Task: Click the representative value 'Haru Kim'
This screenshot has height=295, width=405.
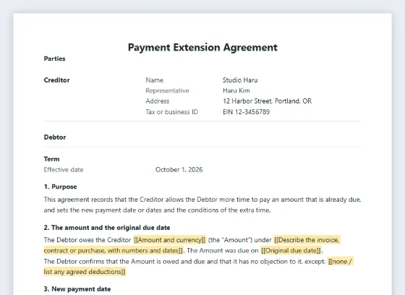Action: (x=236, y=90)
